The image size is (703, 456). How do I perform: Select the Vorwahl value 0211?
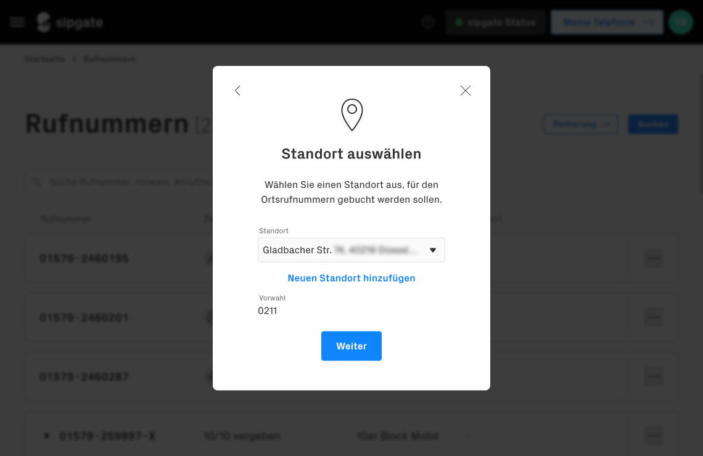[x=267, y=311]
